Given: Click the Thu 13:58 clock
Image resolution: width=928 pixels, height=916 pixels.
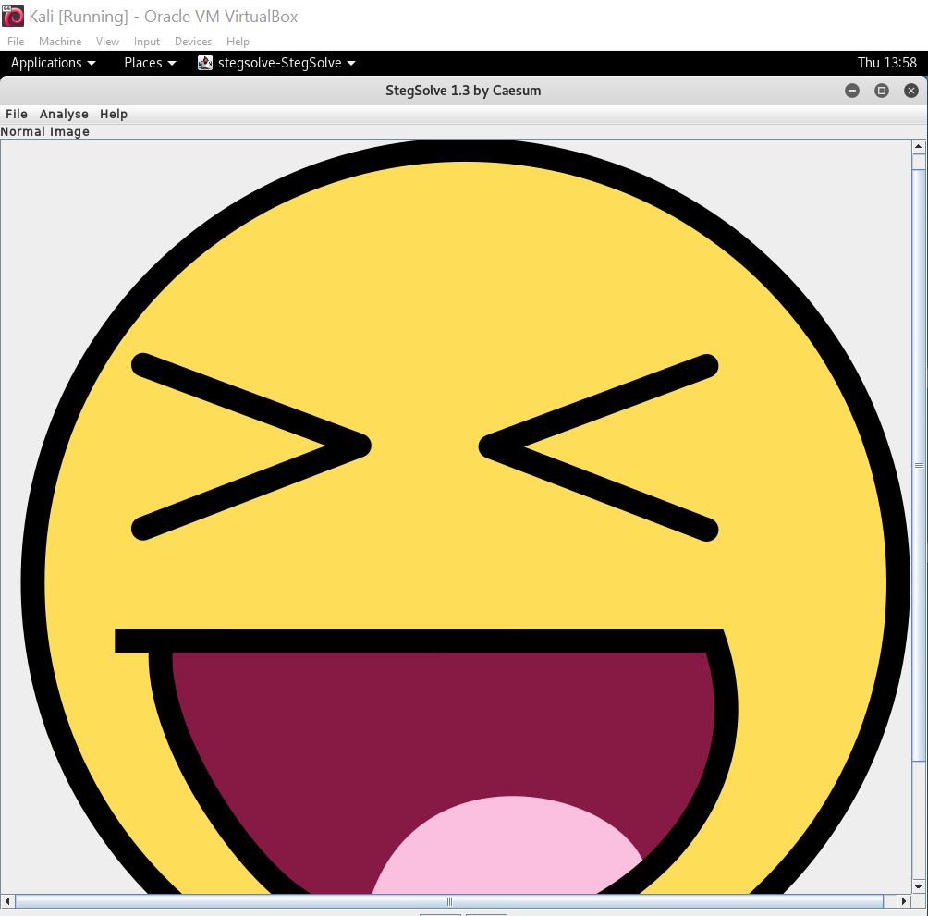Looking at the screenshot, I should click(x=886, y=63).
